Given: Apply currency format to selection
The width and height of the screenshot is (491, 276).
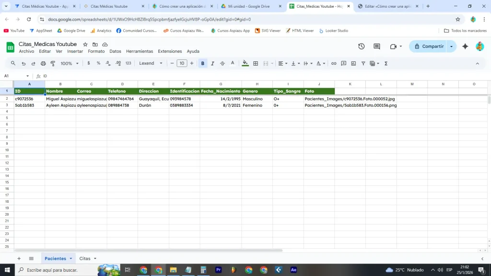Looking at the screenshot, I should click(89, 63).
